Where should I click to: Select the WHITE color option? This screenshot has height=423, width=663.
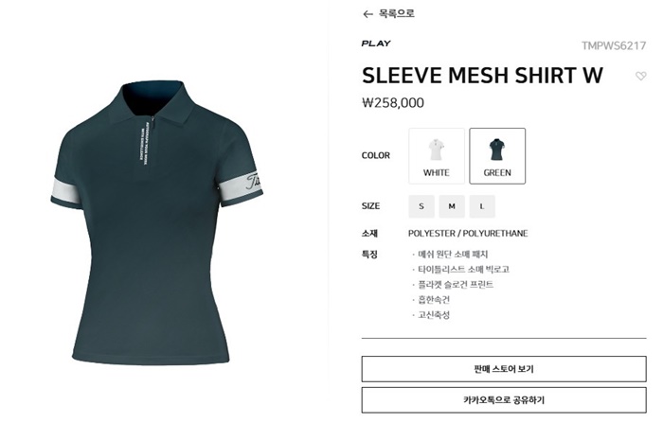tap(437, 156)
